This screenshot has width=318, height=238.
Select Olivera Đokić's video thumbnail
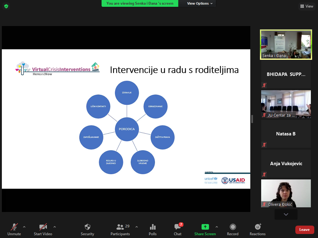286,193
